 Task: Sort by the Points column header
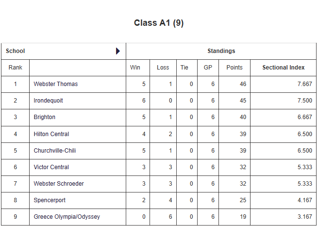coord(234,68)
